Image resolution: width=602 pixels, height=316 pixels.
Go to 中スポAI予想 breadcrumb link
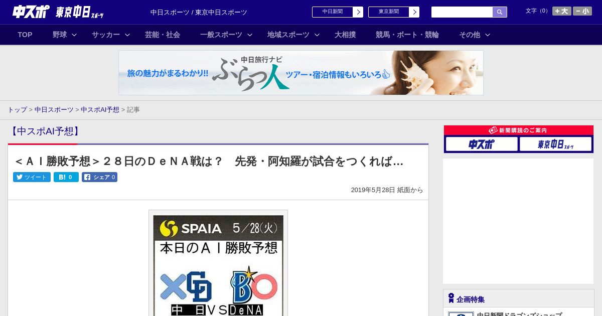tap(100, 110)
